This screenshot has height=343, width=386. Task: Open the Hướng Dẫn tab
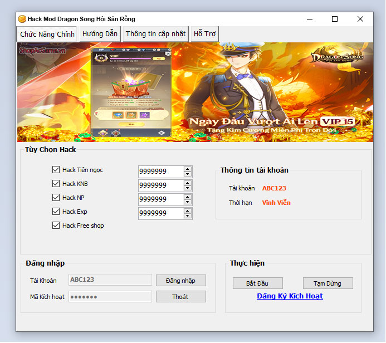(100, 34)
